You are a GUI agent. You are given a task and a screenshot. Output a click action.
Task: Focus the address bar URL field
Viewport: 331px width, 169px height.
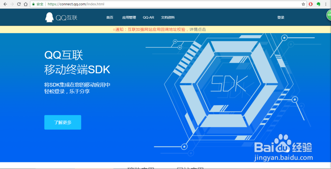pyautogui.click(x=168, y=4)
